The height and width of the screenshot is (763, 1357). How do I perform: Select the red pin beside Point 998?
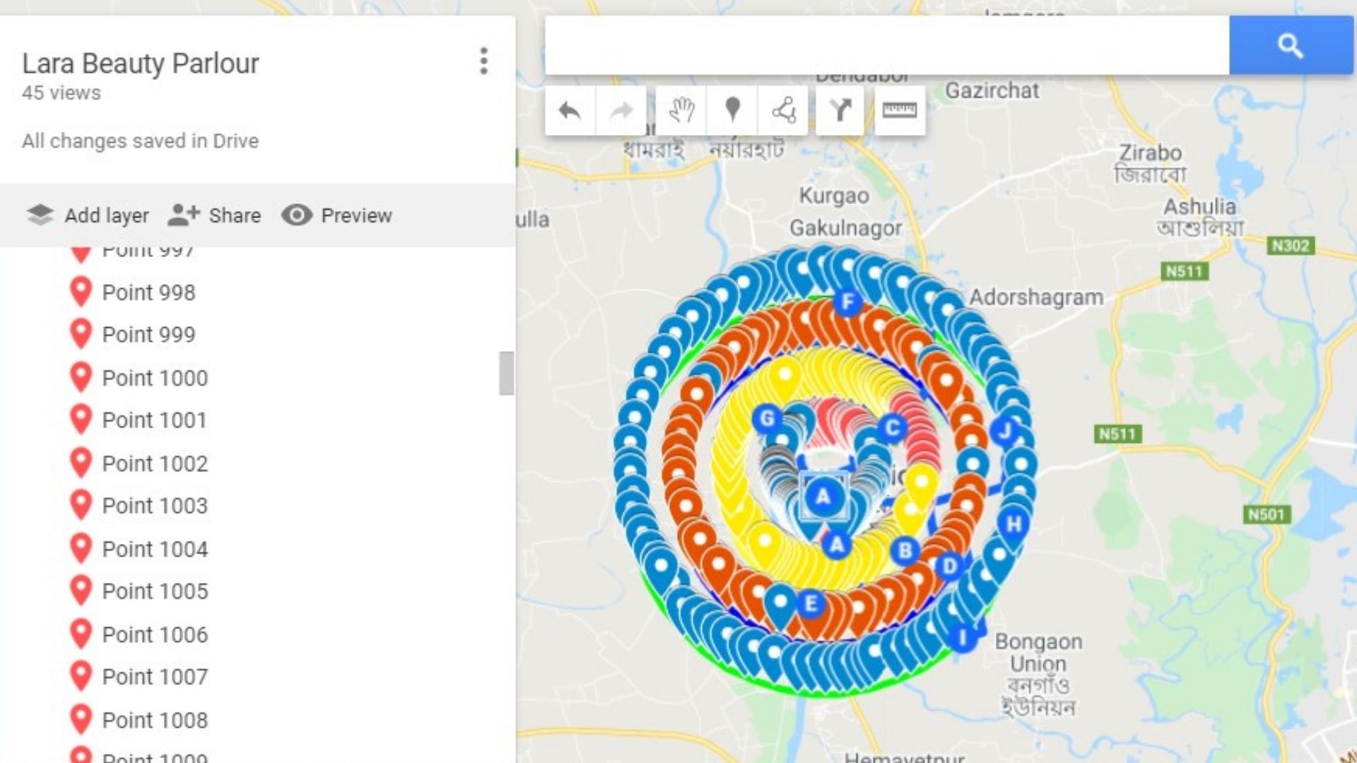coord(81,292)
